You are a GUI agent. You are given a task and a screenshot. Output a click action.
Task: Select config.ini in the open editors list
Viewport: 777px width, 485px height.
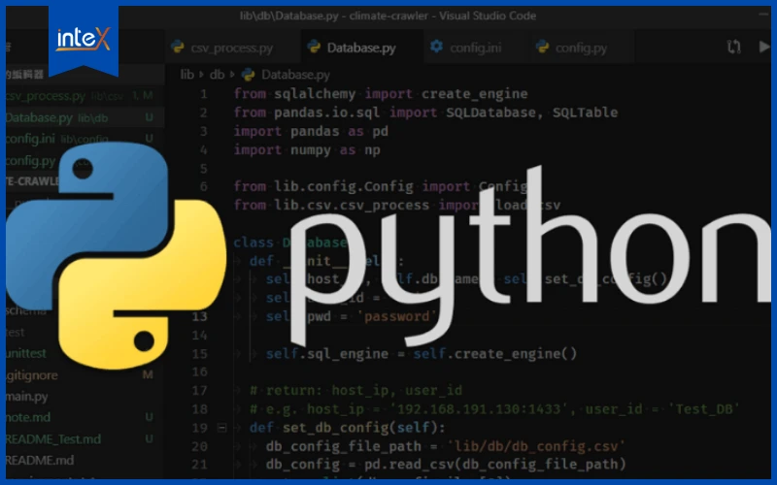click(84, 139)
